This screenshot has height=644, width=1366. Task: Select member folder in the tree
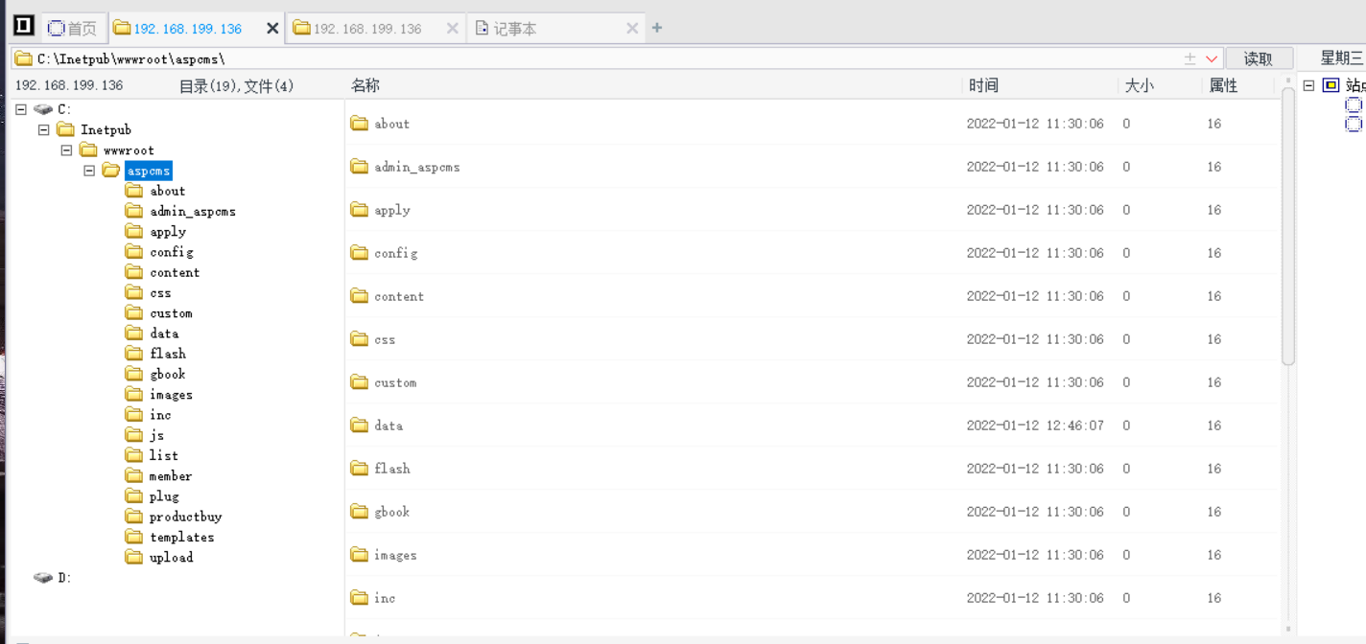coord(159,476)
